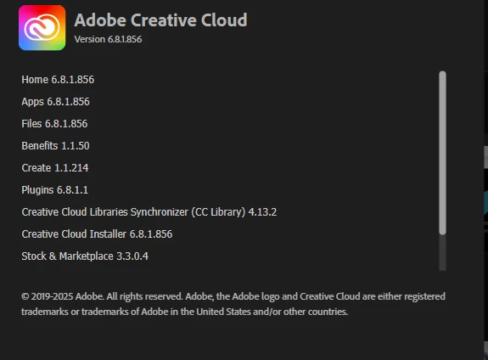488x360 pixels.
Task: Click the trademarks of Adobe notice line
Action: (184, 312)
